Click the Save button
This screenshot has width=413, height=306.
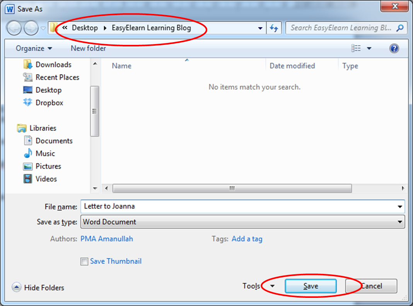[311, 286]
